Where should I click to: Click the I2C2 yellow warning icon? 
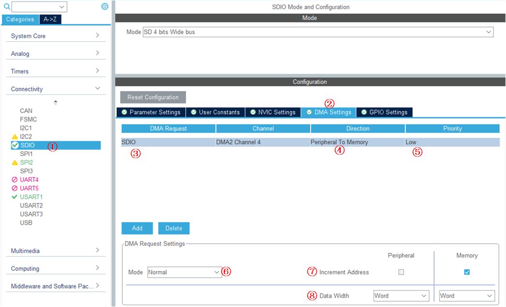[14, 137]
